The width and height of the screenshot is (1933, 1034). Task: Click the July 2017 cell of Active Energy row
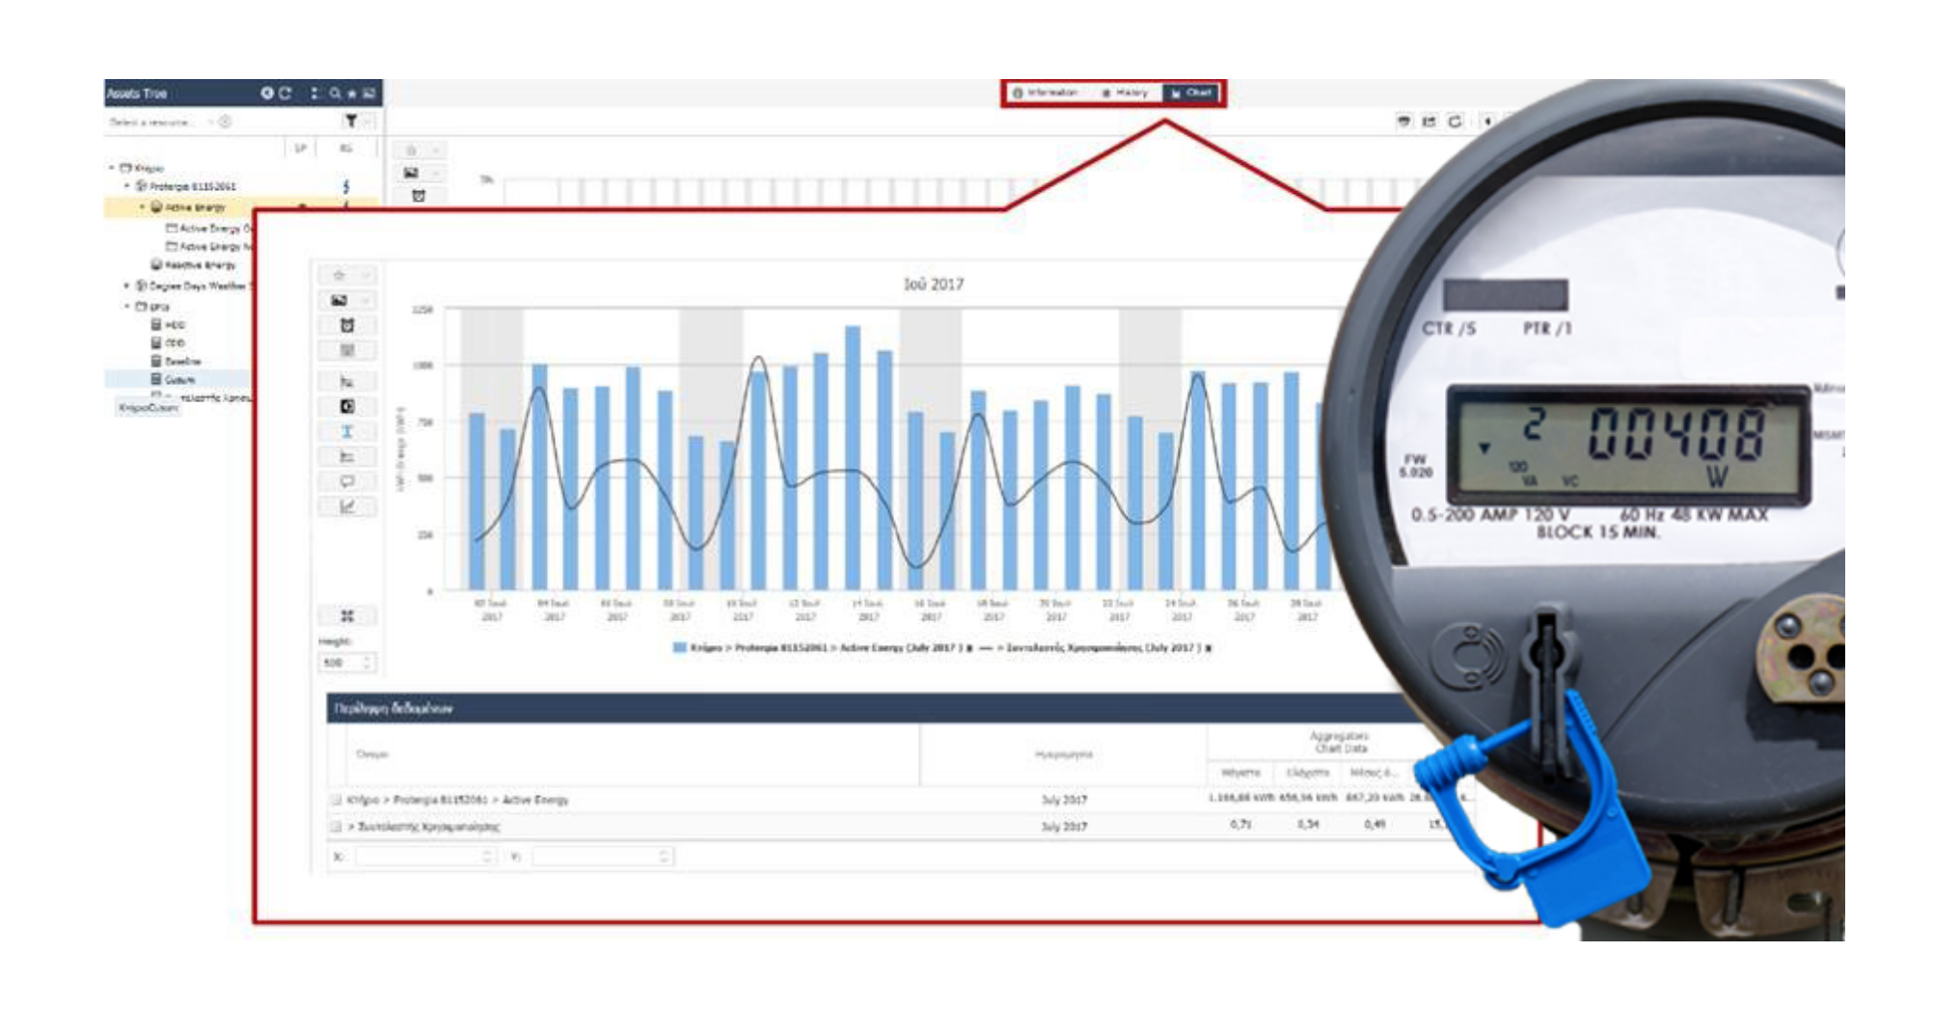click(1064, 800)
